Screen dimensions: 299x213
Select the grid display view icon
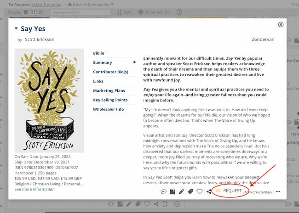click(34, 12)
